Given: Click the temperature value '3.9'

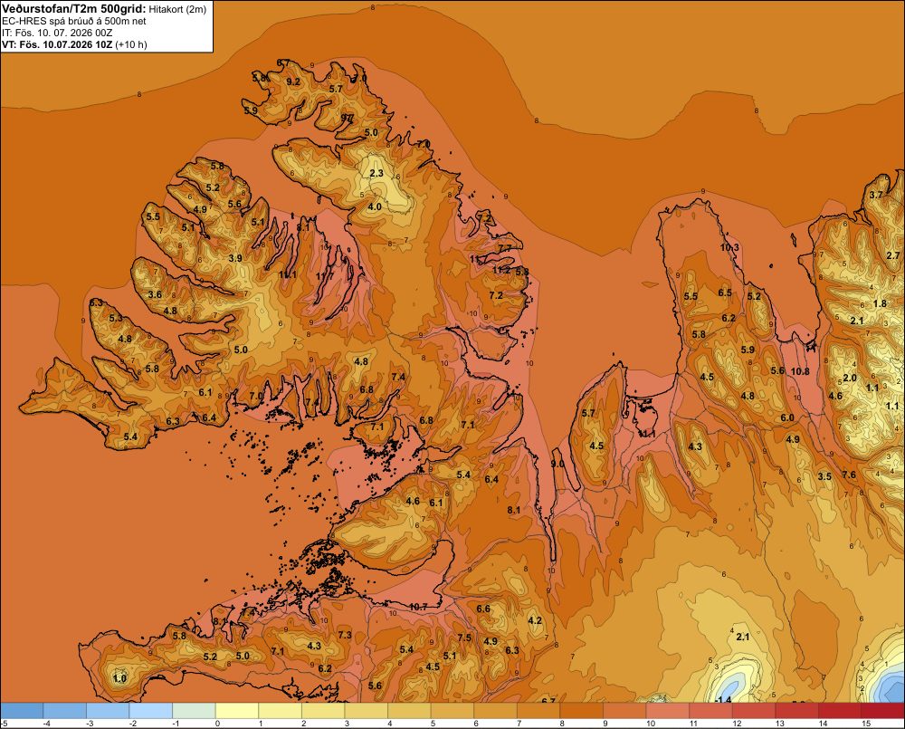Looking at the screenshot, I should click(235, 258).
